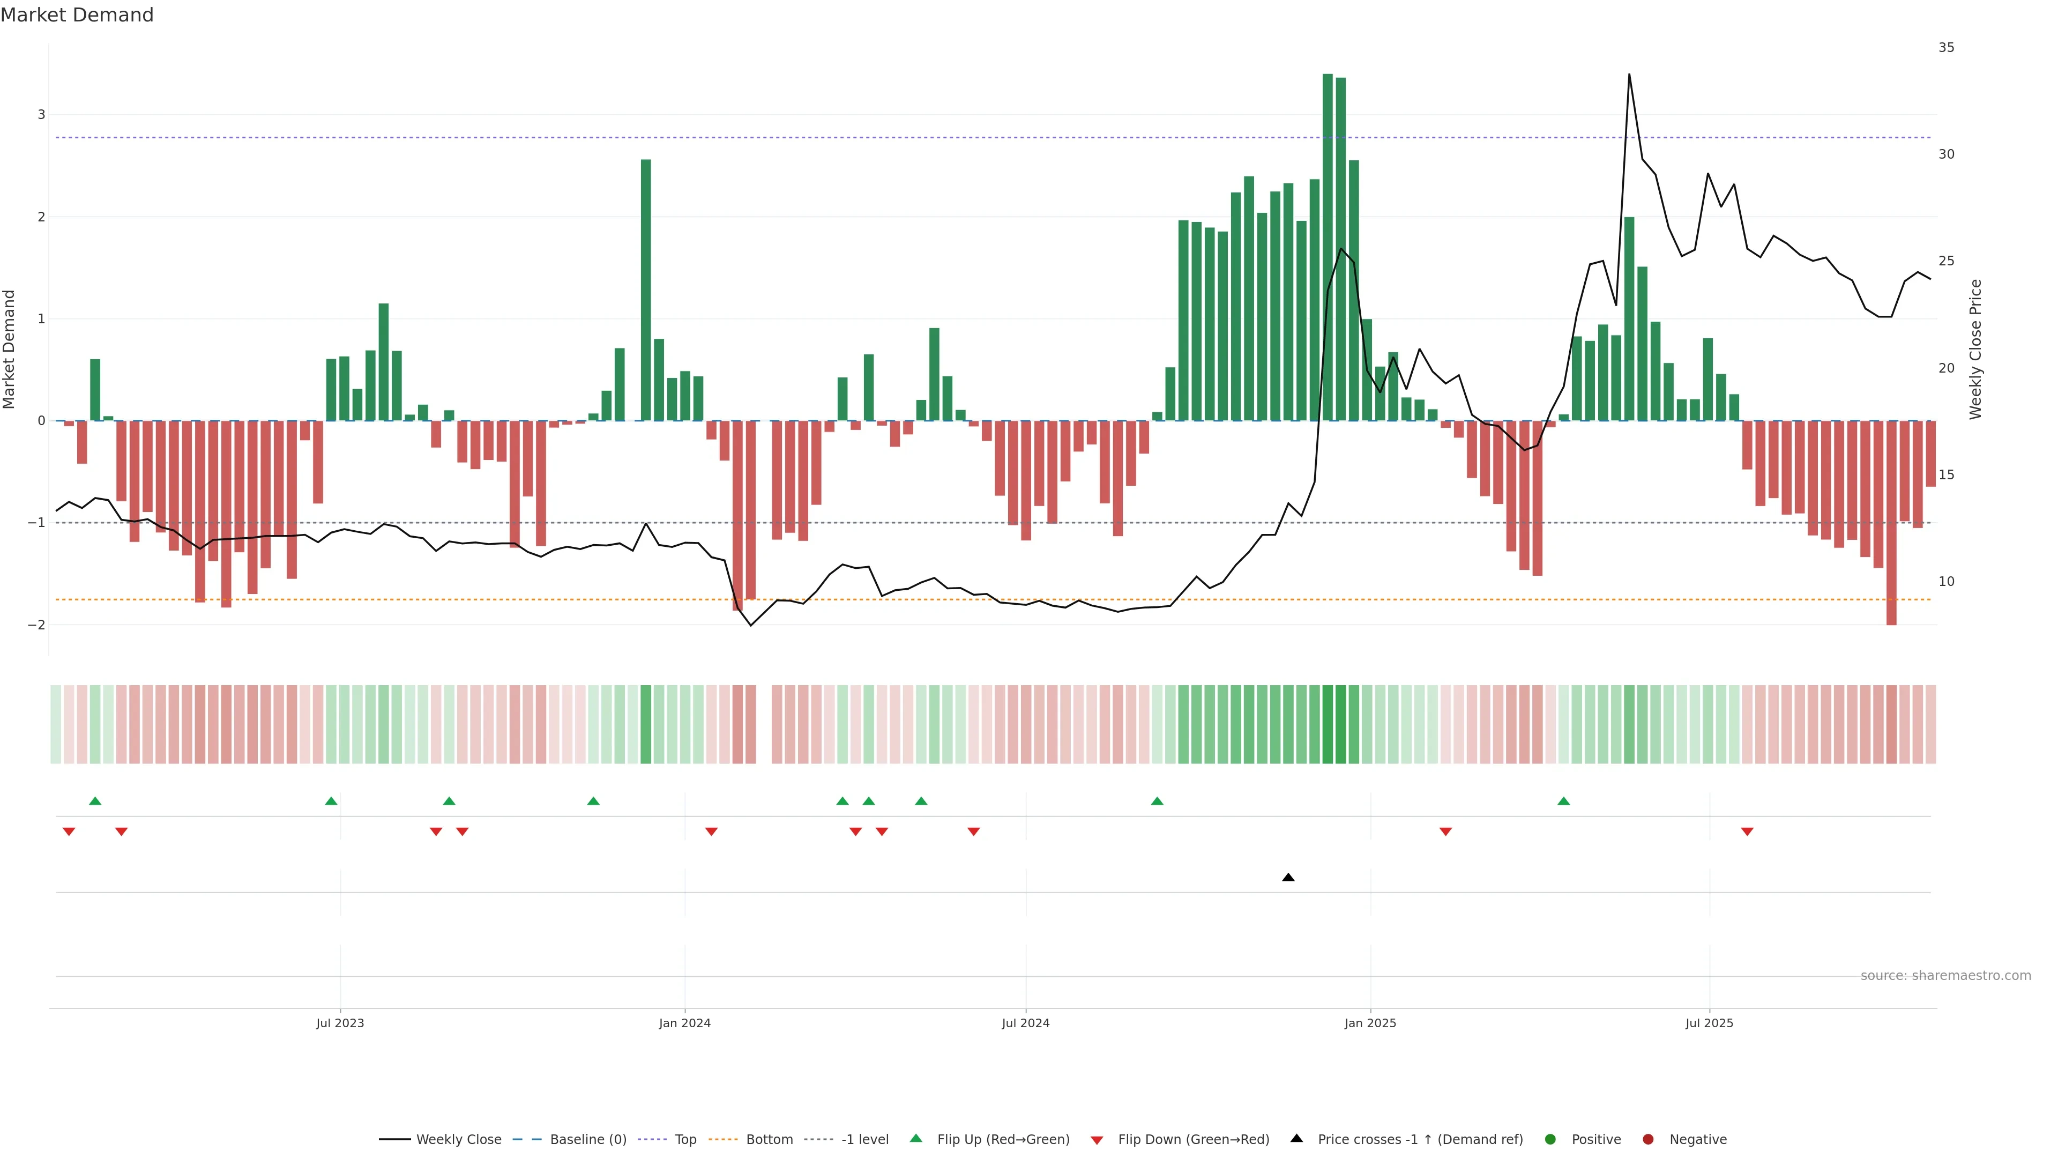This screenshot has height=1158, width=2058.
Task: Click the Market Demand chart title
Action: 78,15
